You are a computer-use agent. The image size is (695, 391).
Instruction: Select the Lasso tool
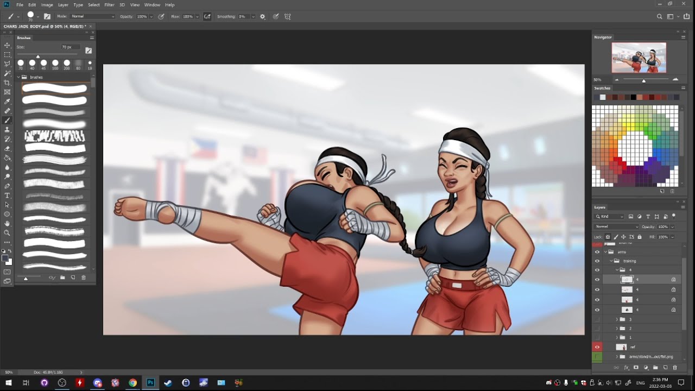point(7,64)
